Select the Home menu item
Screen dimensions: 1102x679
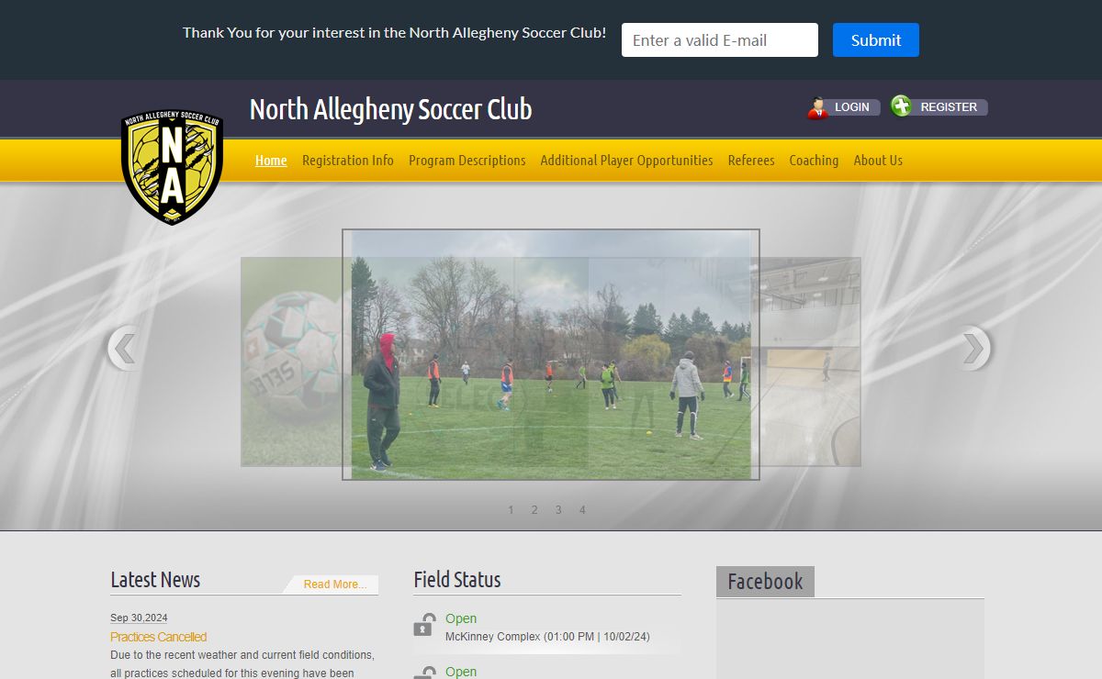click(x=271, y=161)
